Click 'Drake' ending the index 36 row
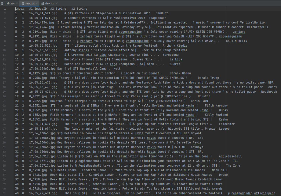281x196 pixels. [x=223, y=175]
